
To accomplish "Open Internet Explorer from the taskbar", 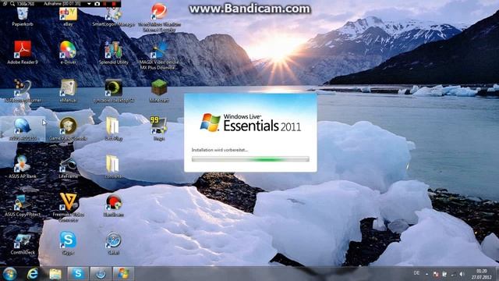I will pyautogui.click(x=33, y=274).
